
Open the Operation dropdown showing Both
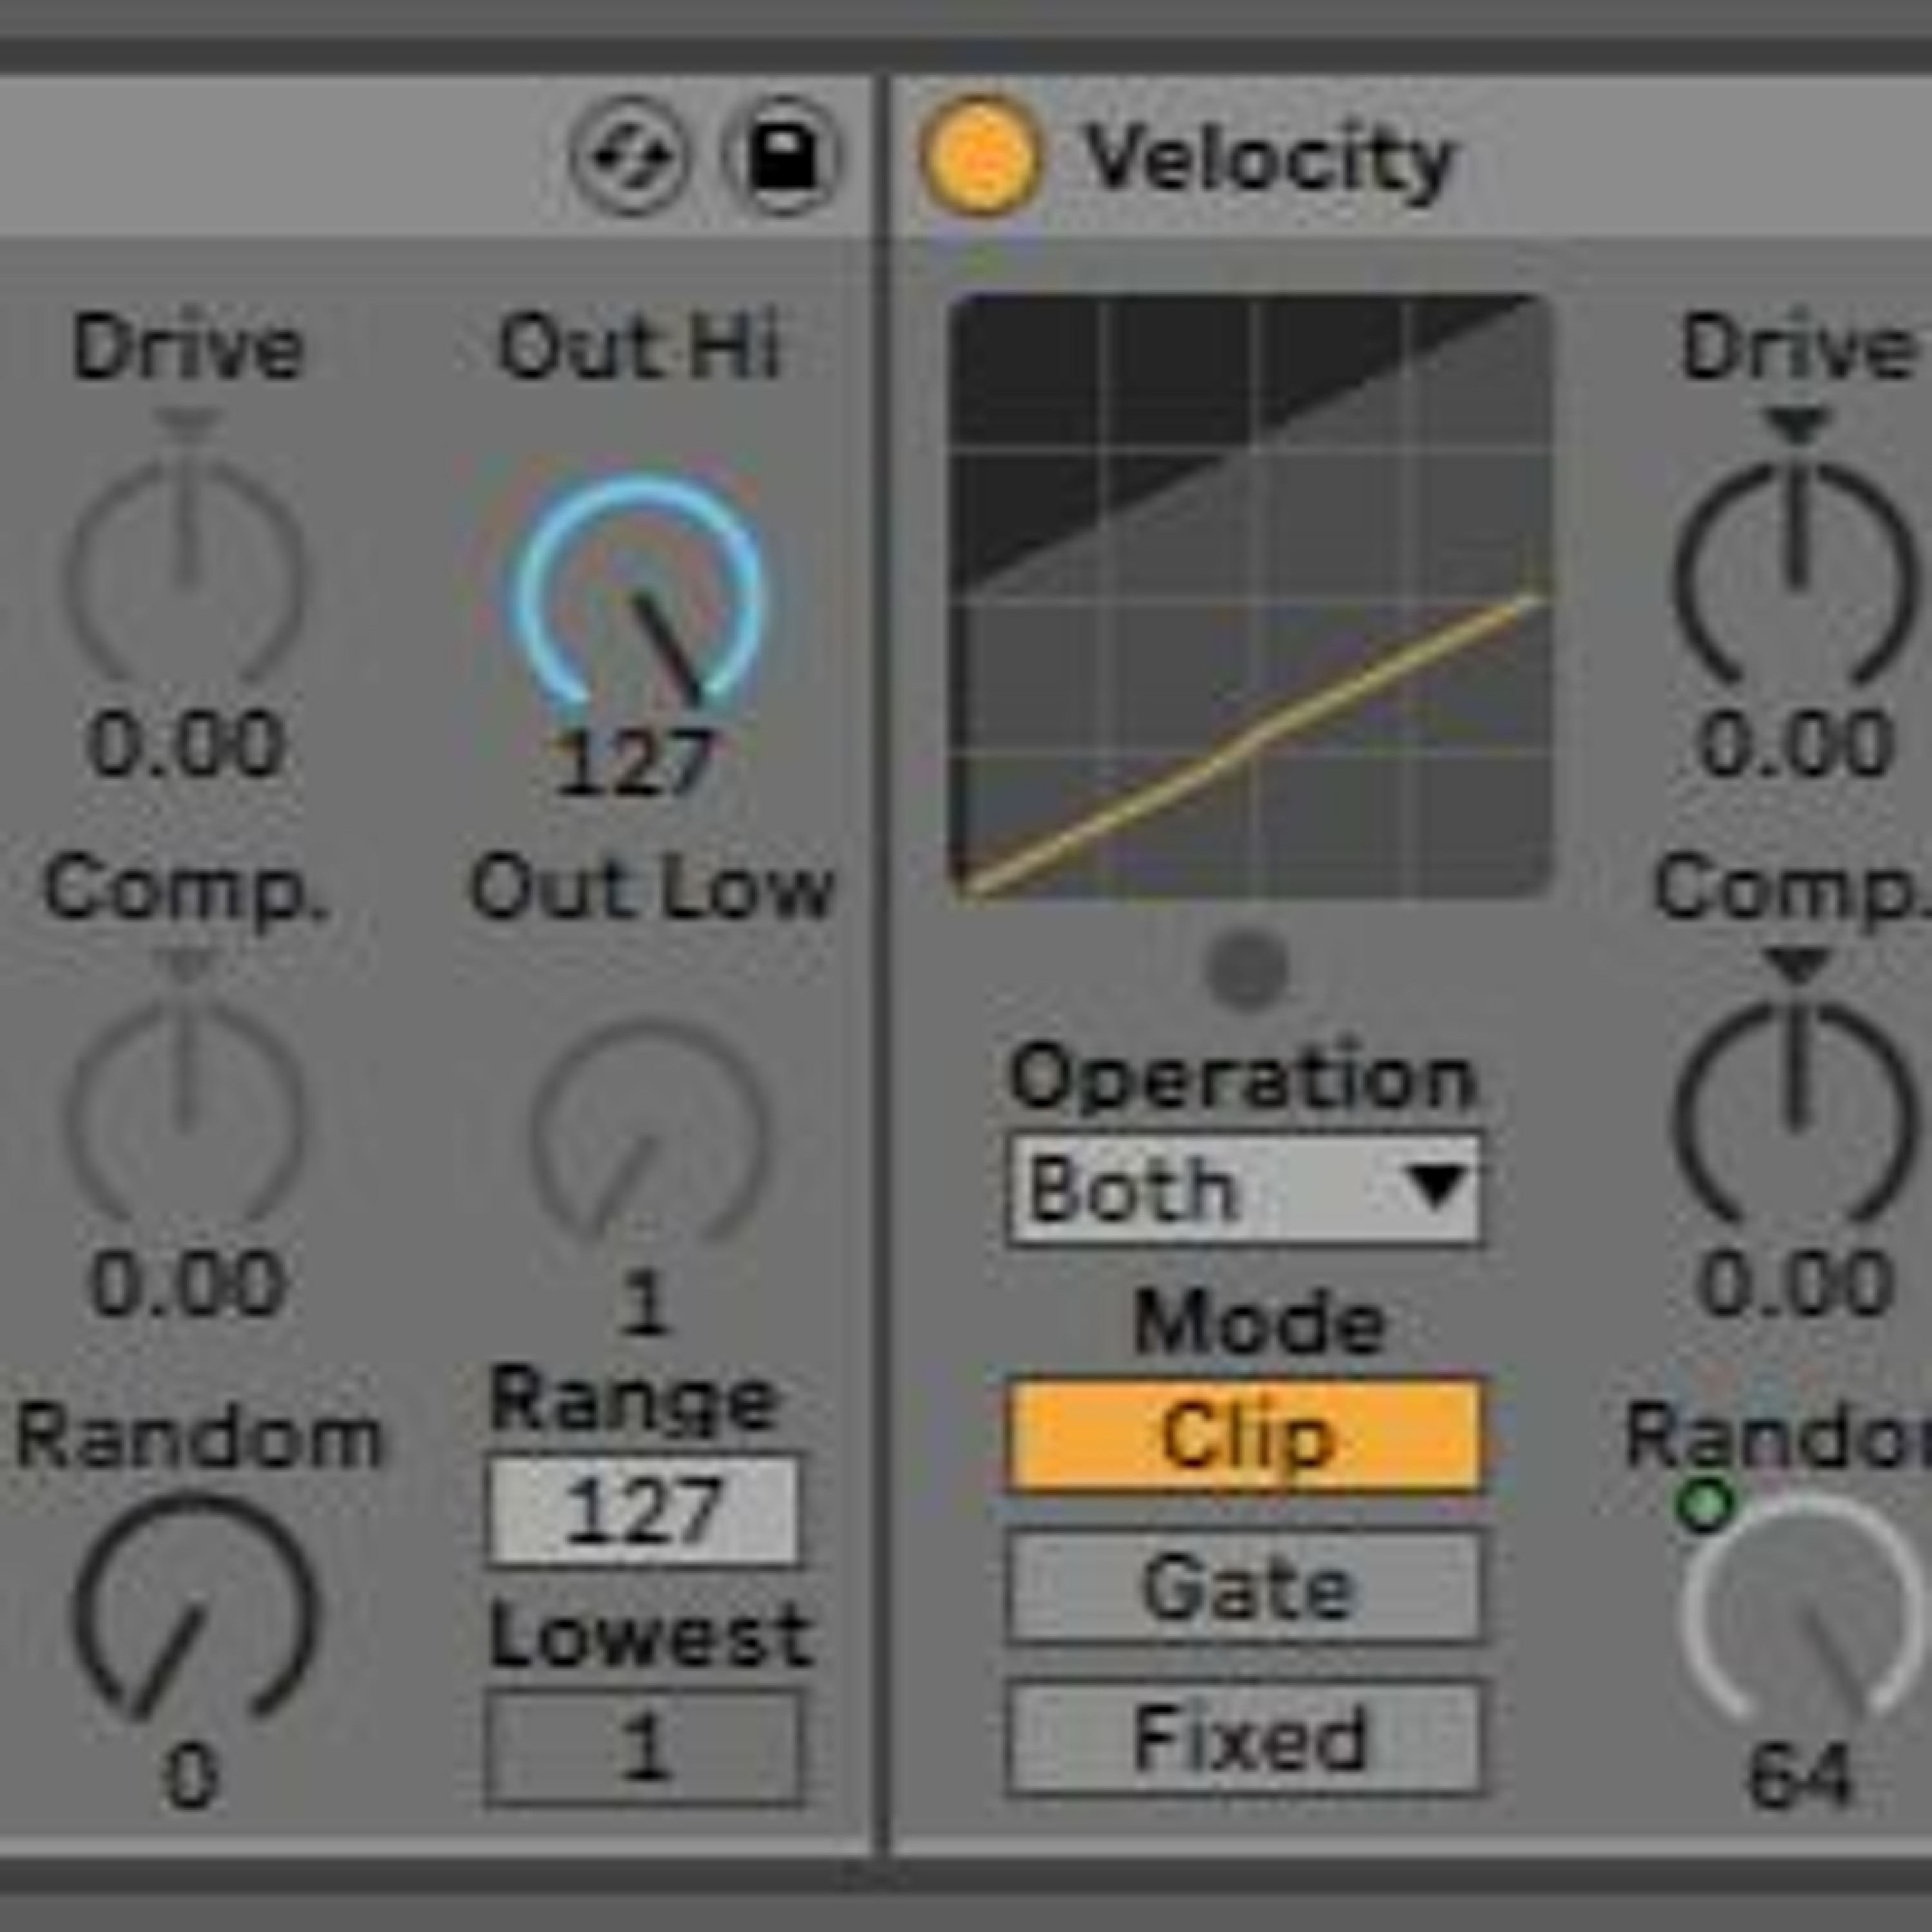(x=1245, y=1189)
